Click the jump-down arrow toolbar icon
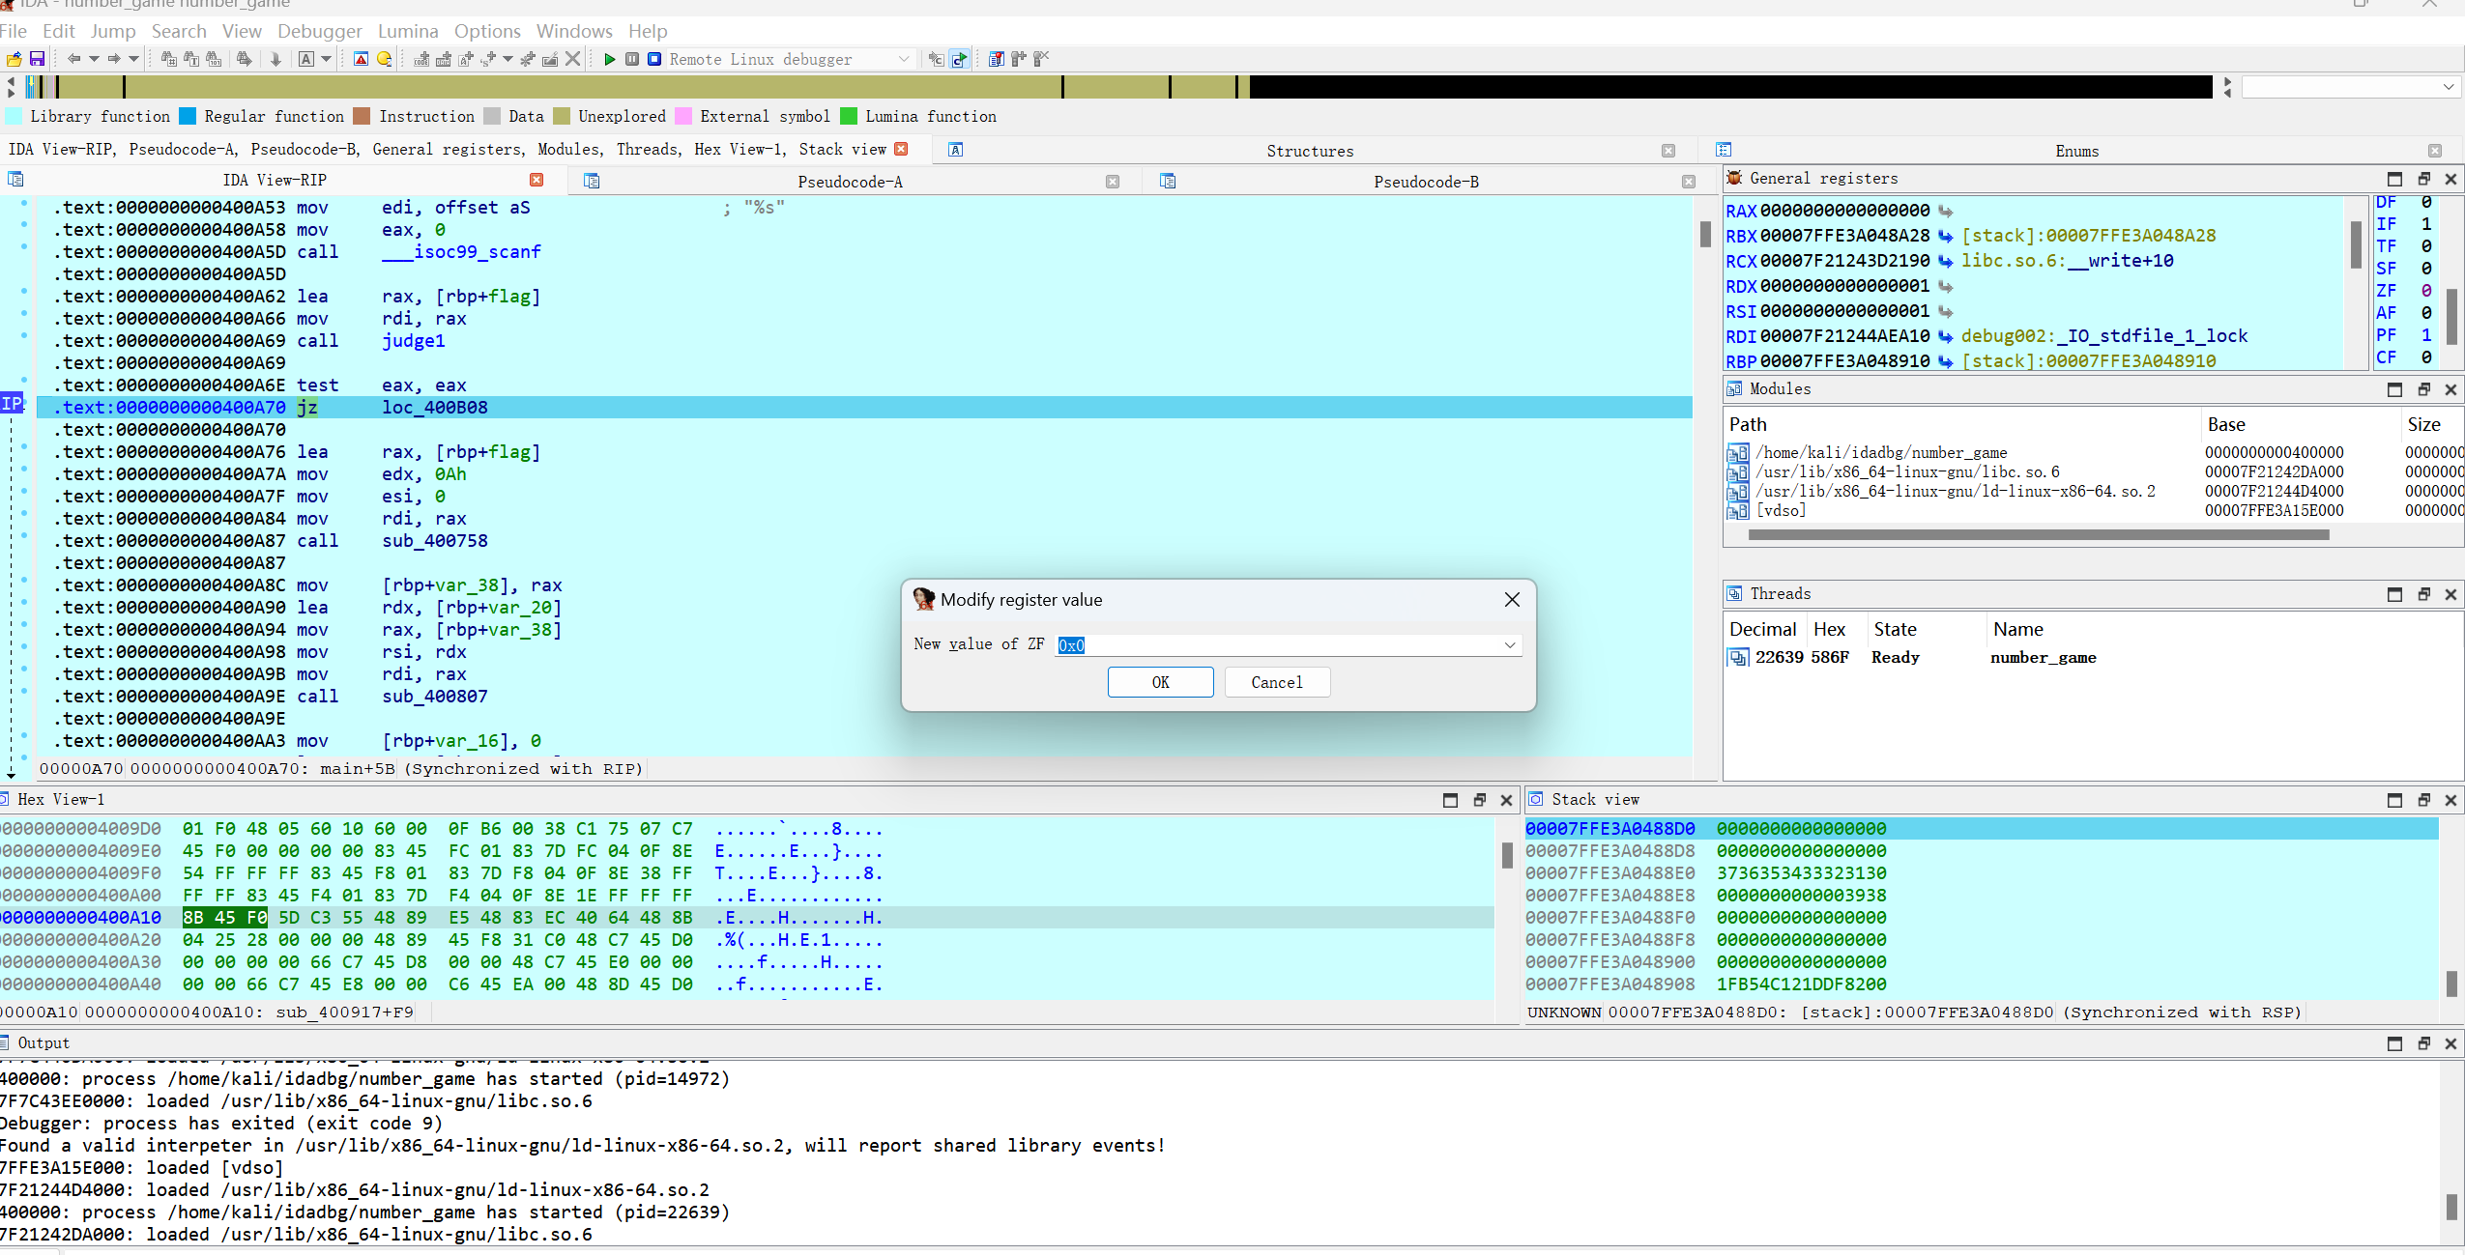This screenshot has width=2465, height=1255. [x=275, y=59]
